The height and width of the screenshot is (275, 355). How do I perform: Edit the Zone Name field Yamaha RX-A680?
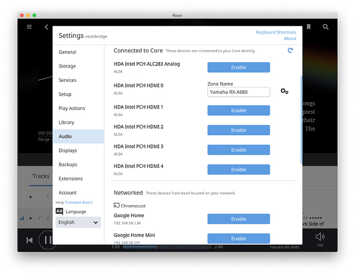point(239,92)
